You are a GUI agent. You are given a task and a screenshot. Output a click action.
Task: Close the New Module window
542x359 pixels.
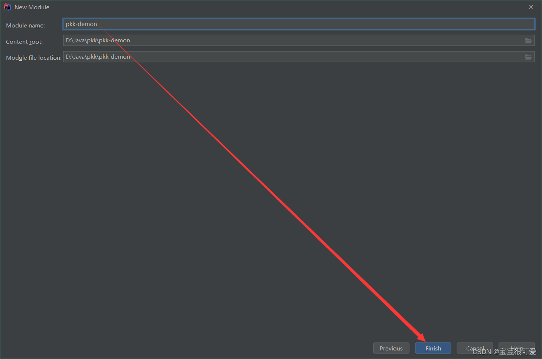click(x=531, y=7)
